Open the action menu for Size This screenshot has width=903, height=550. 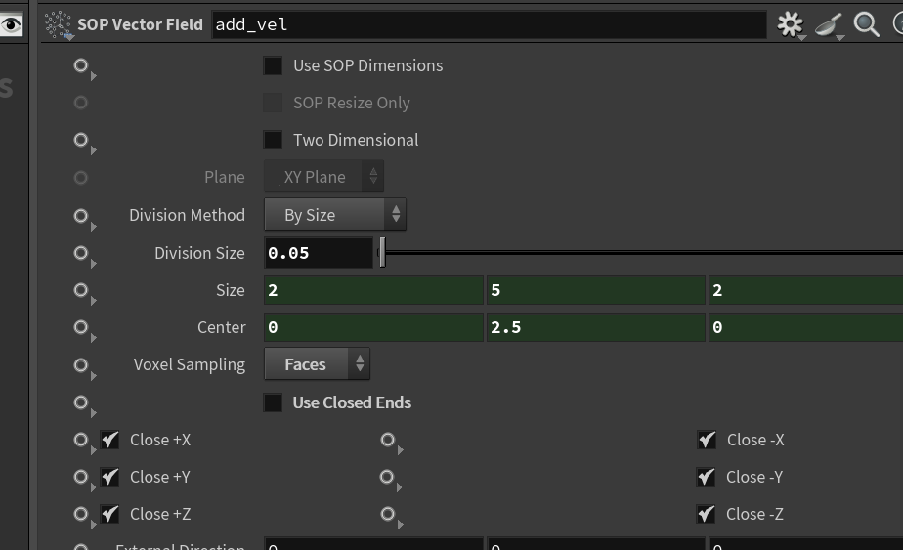point(84,293)
